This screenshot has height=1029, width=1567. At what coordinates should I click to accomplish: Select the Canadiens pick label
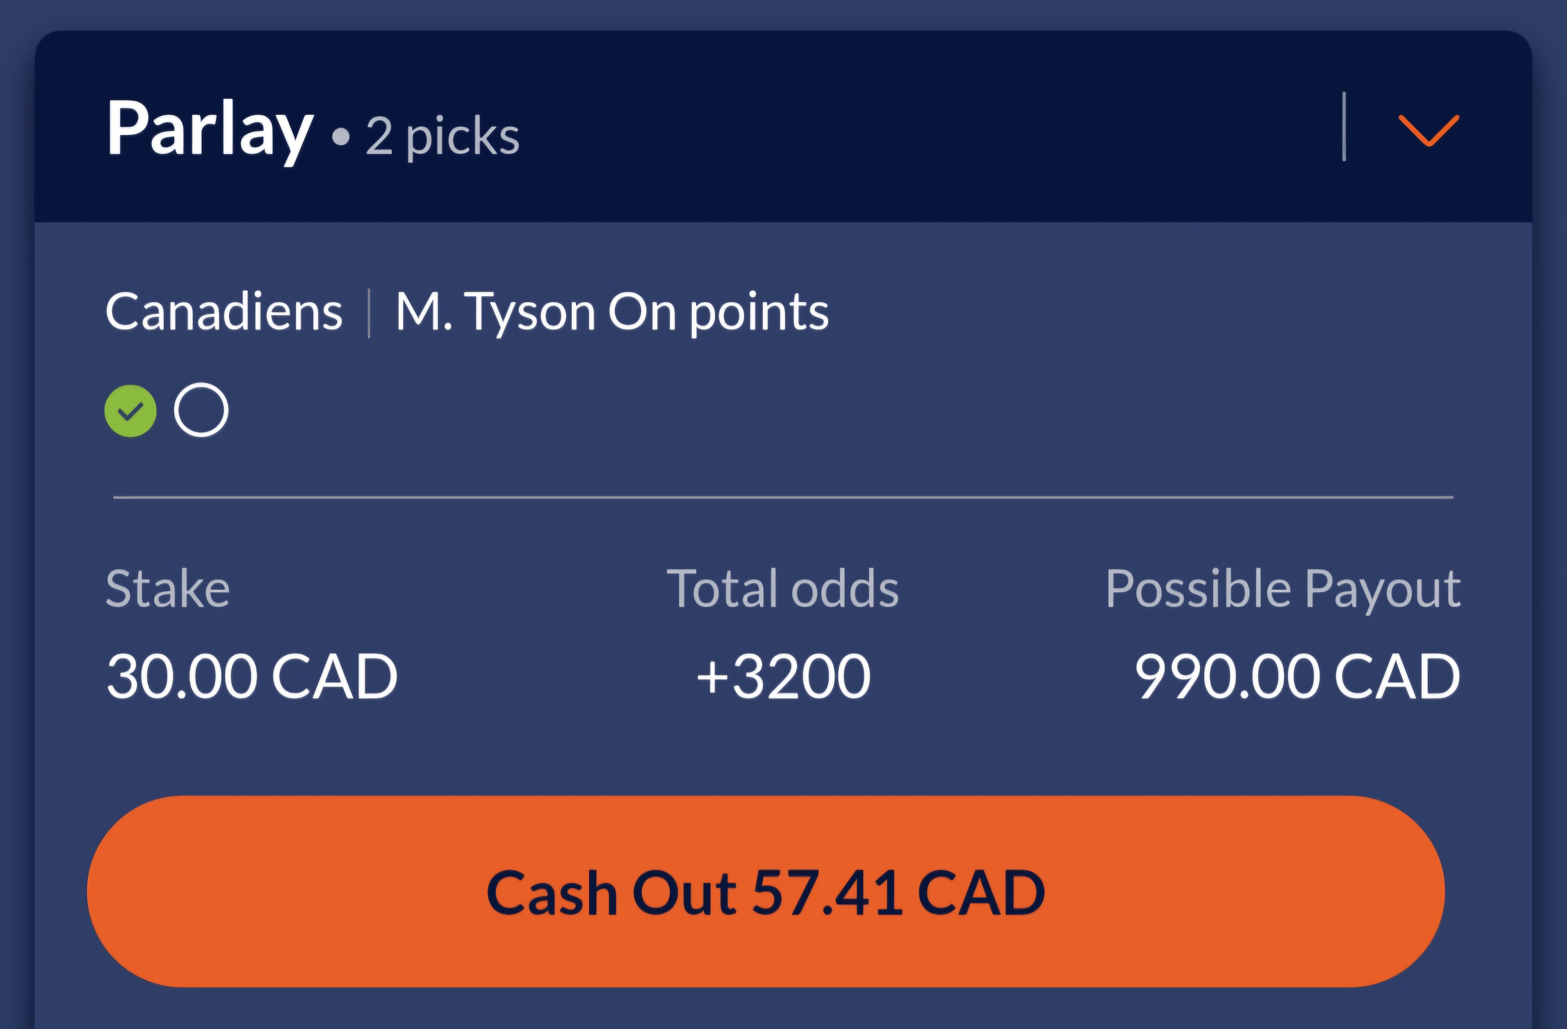click(x=224, y=312)
